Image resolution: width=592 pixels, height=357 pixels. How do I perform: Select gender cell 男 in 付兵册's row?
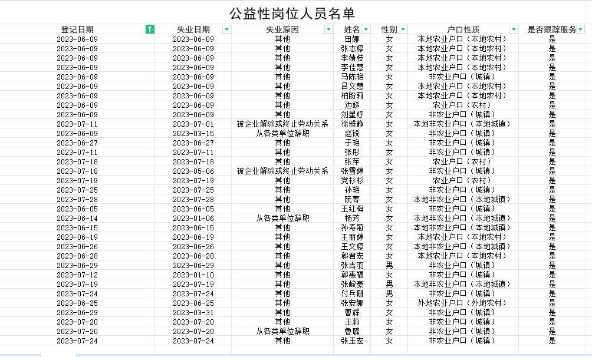389,294
